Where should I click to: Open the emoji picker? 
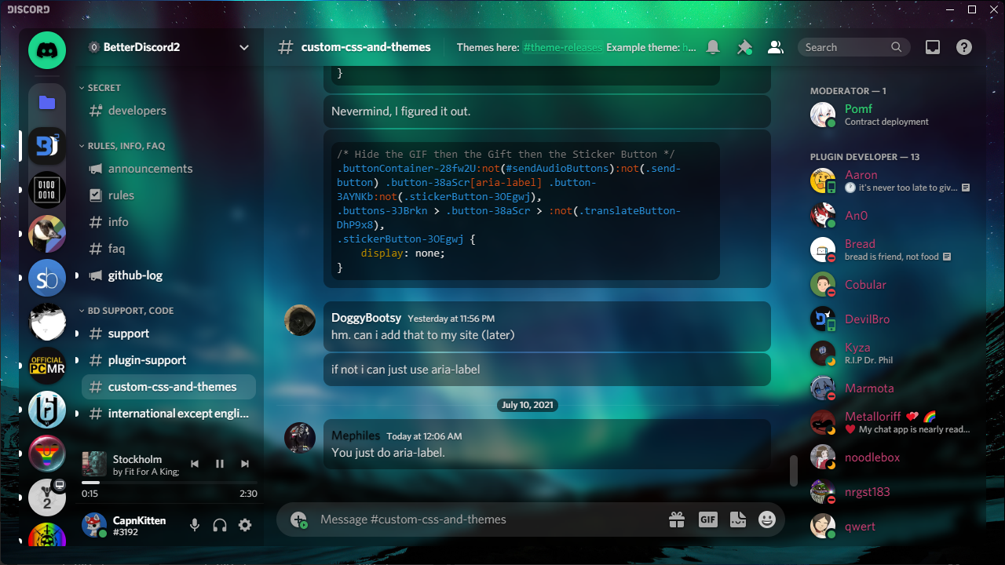767,519
